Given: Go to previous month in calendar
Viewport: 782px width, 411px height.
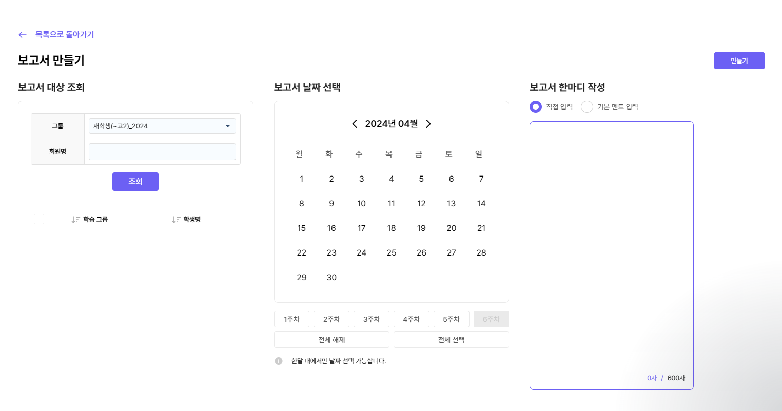Looking at the screenshot, I should click(355, 124).
